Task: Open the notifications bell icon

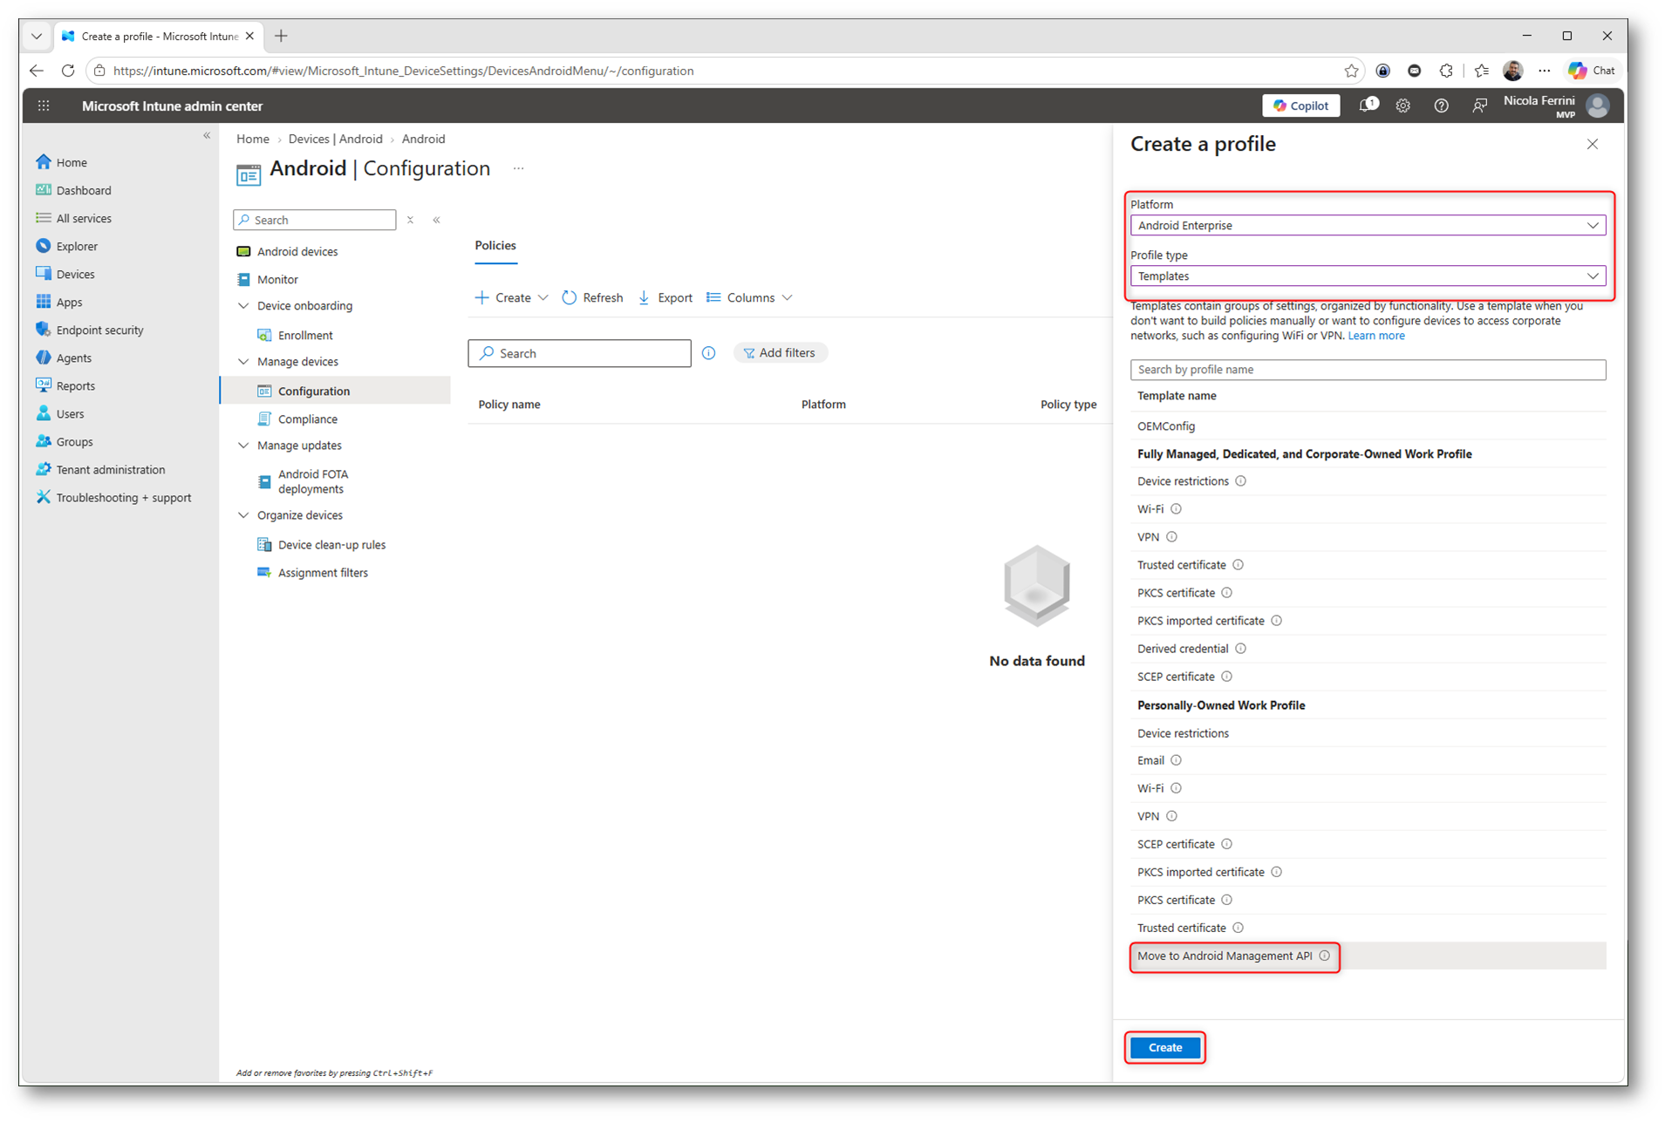Action: click(1368, 105)
